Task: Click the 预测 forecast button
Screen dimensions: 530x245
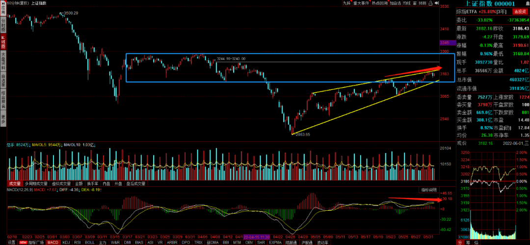Action: click(423, 3)
